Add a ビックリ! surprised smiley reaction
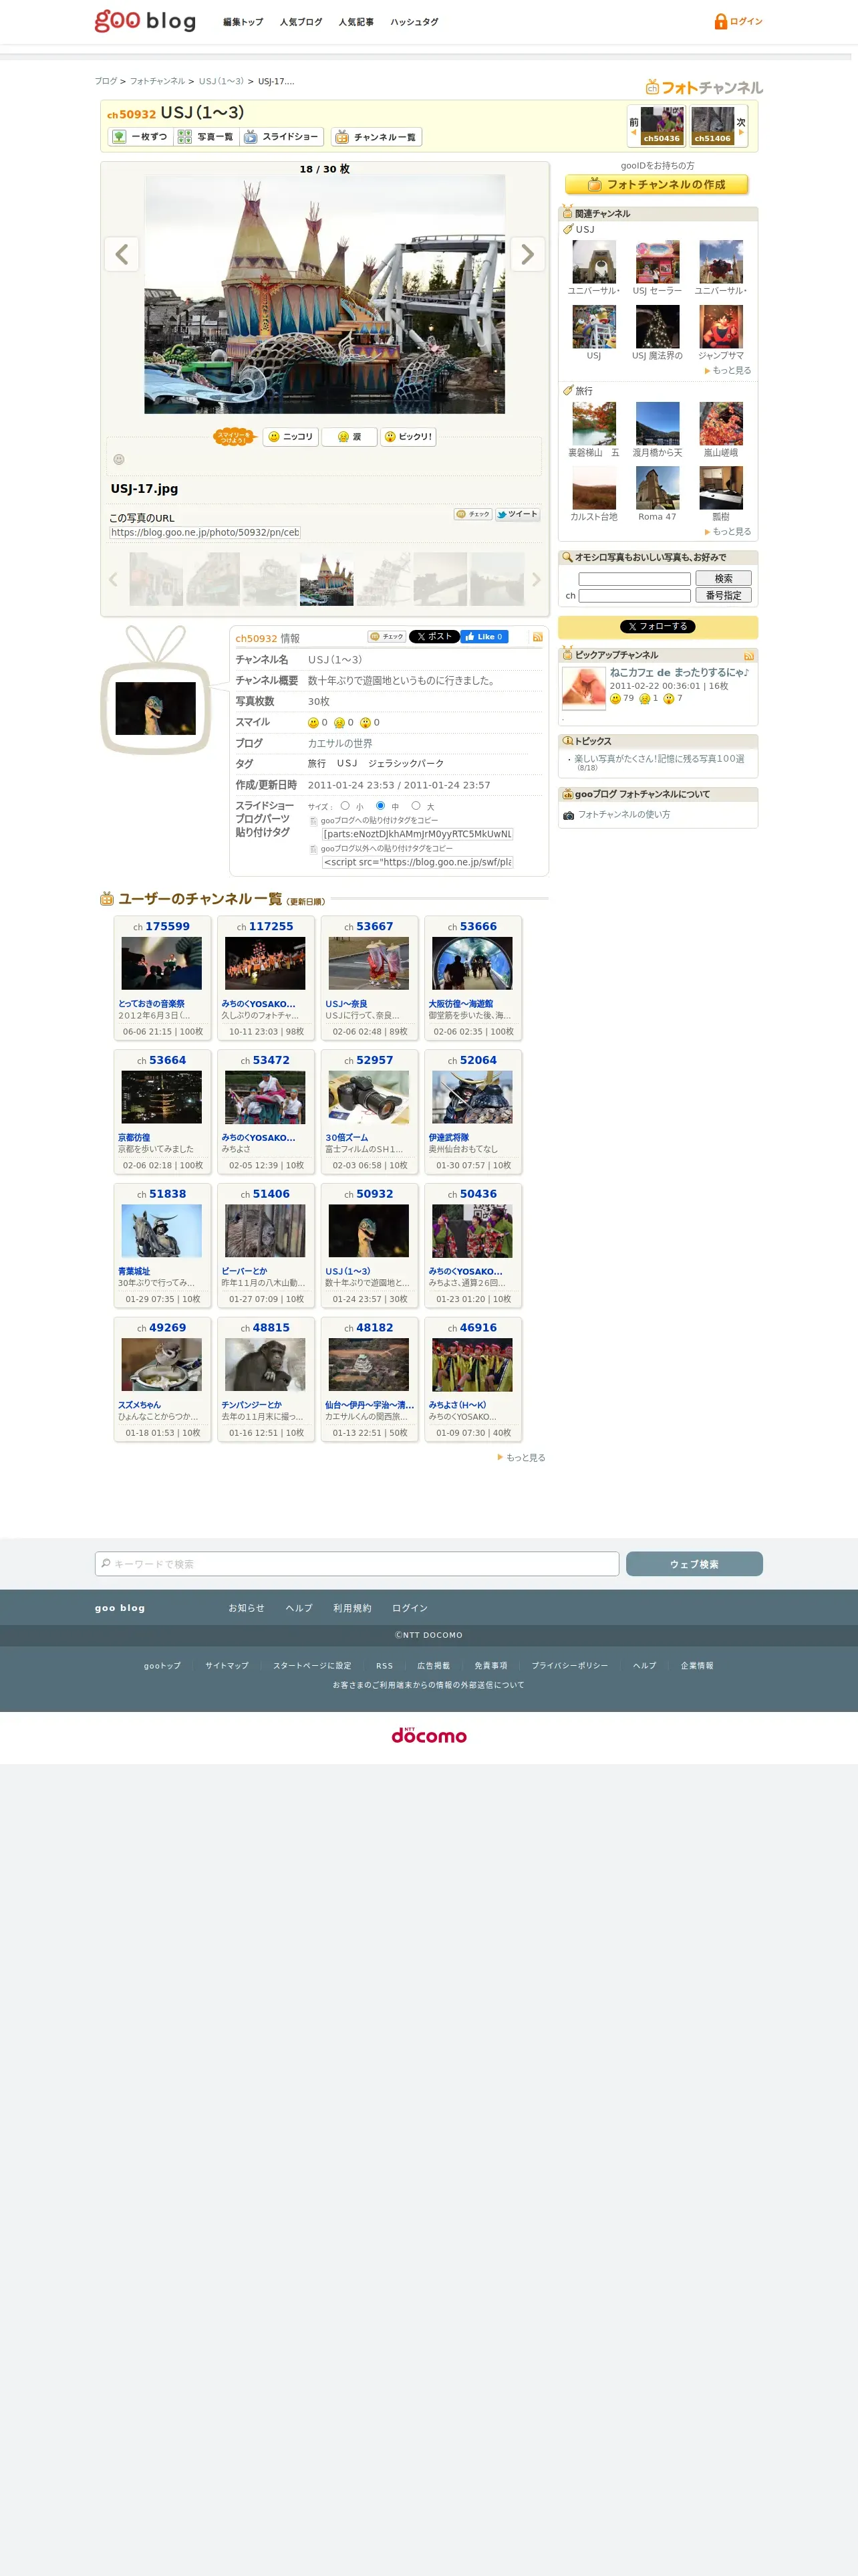The height and width of the screenshot is (2576, 858). [x=408, y=437]
